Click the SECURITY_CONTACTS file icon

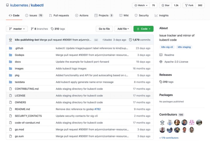point(10,116)
